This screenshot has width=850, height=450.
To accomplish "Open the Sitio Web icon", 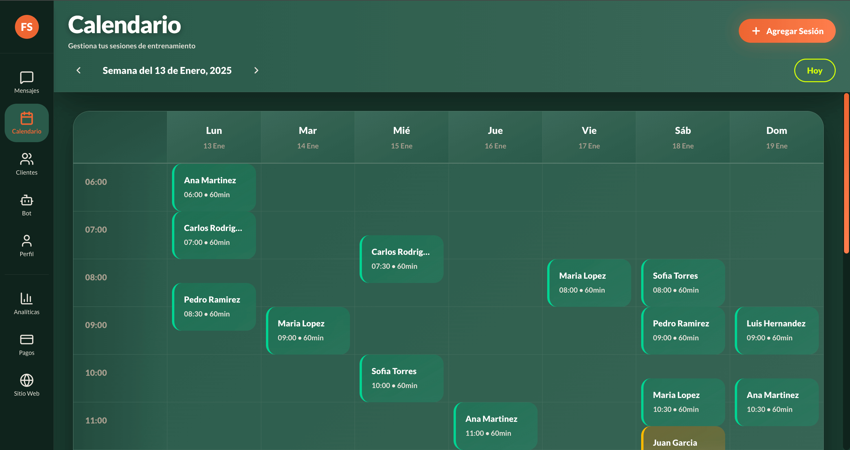I will coord(27,384).
